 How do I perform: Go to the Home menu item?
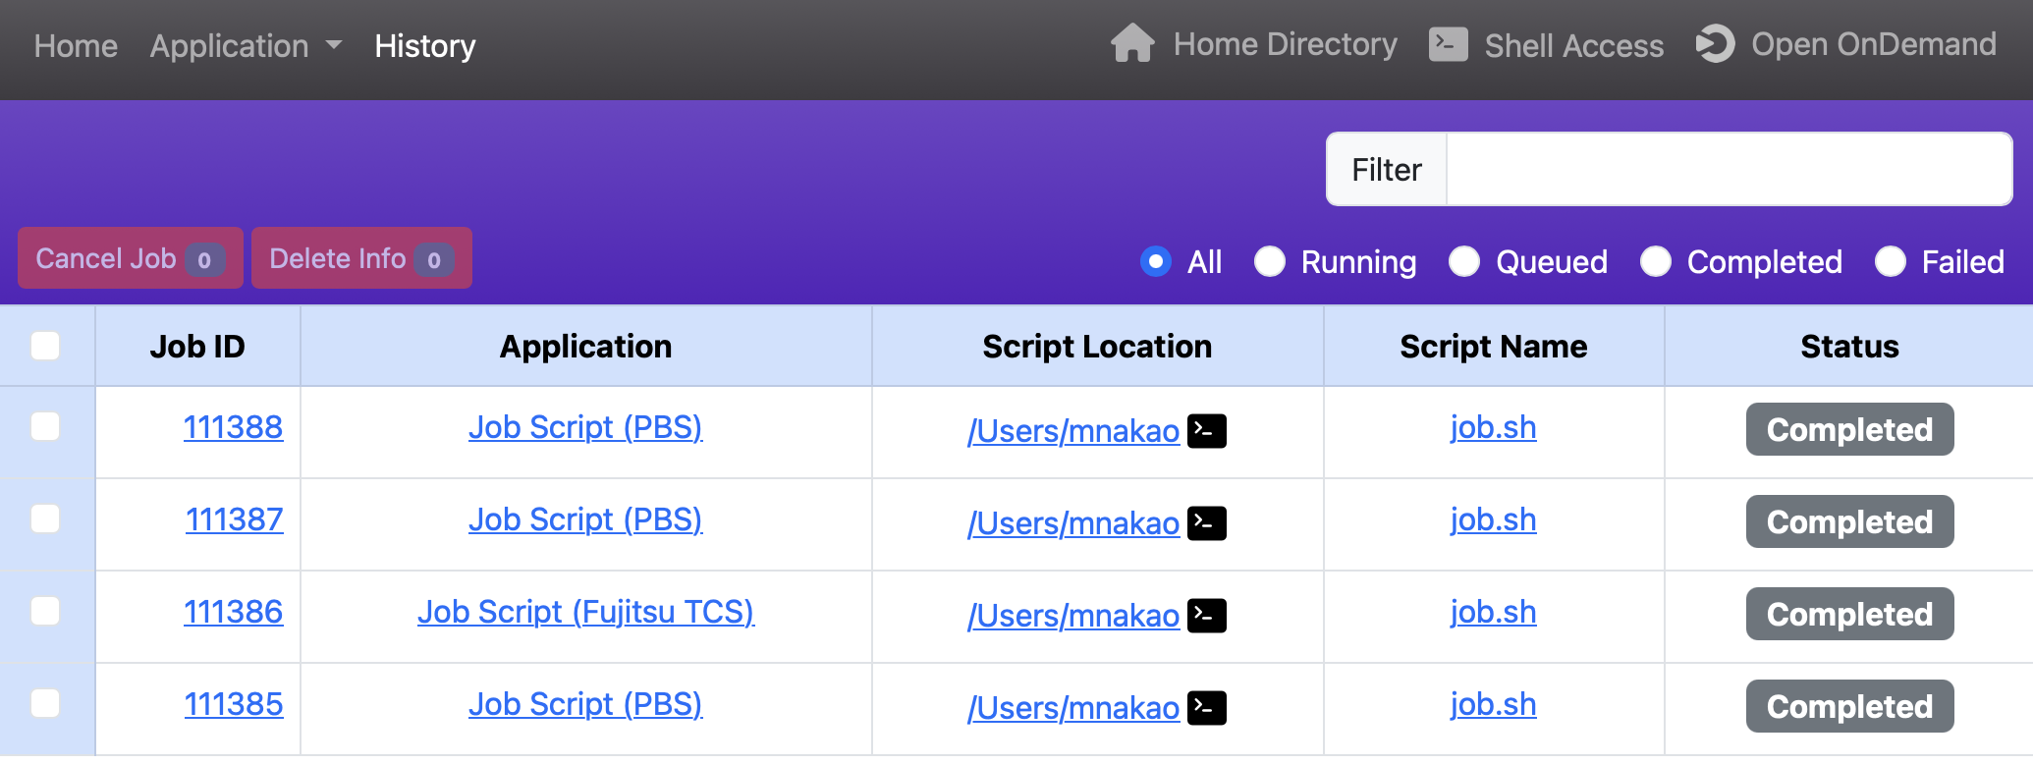tap(76, 46)
